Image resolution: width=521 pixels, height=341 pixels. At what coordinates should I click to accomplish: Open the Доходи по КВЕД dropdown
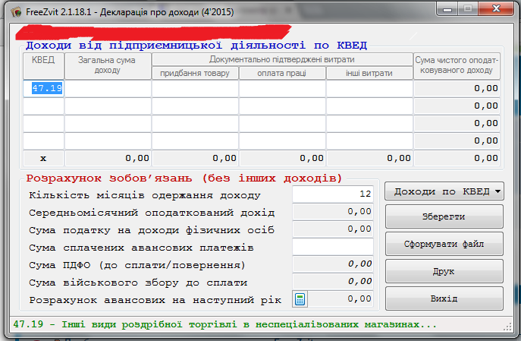tap(444, 191)
